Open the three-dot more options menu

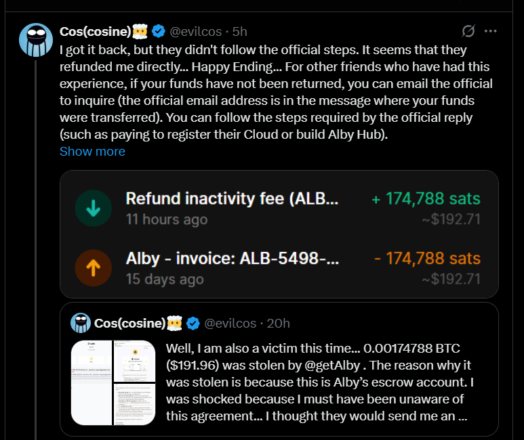click(490, 31)
